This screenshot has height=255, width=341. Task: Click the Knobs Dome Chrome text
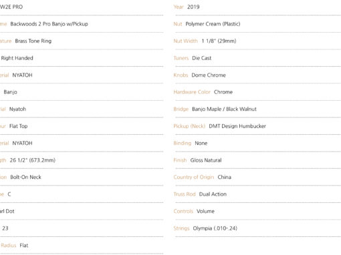(x=209, y=75)
